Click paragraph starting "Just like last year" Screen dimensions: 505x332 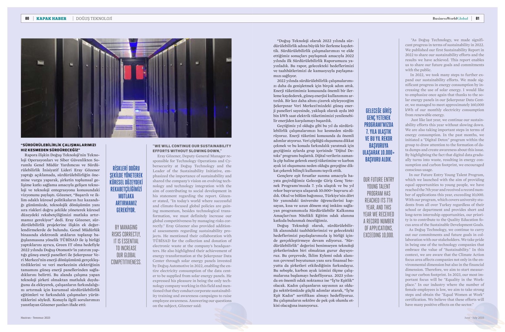tap(444, 145)
